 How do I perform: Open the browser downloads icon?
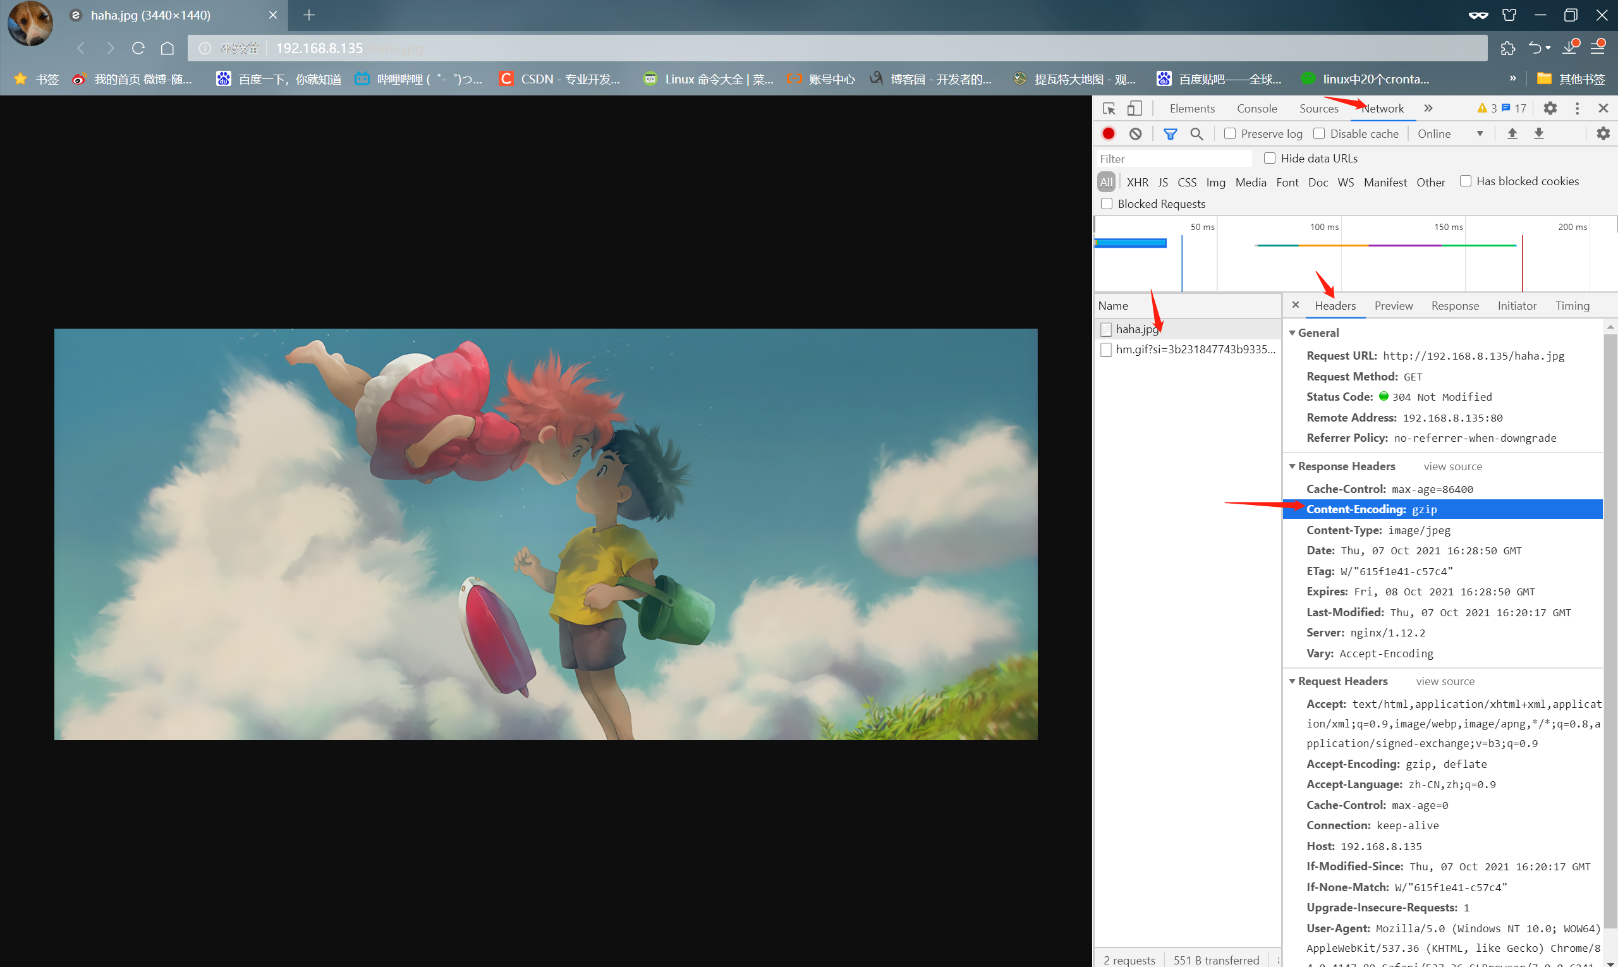tap(1571, 47)
